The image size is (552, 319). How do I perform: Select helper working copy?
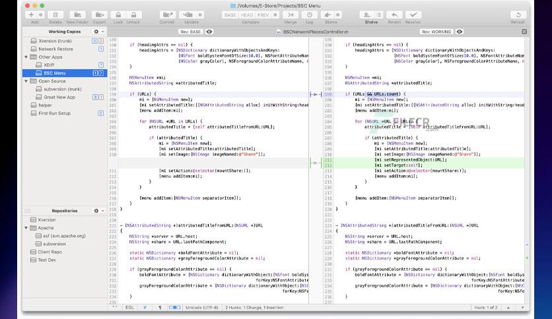65,105
